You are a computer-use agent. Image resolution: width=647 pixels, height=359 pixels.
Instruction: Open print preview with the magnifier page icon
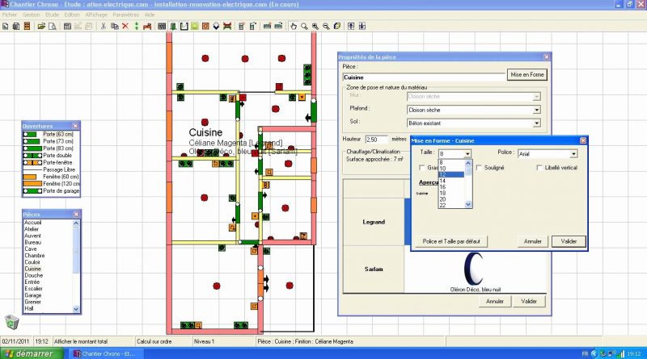point(53,26)
